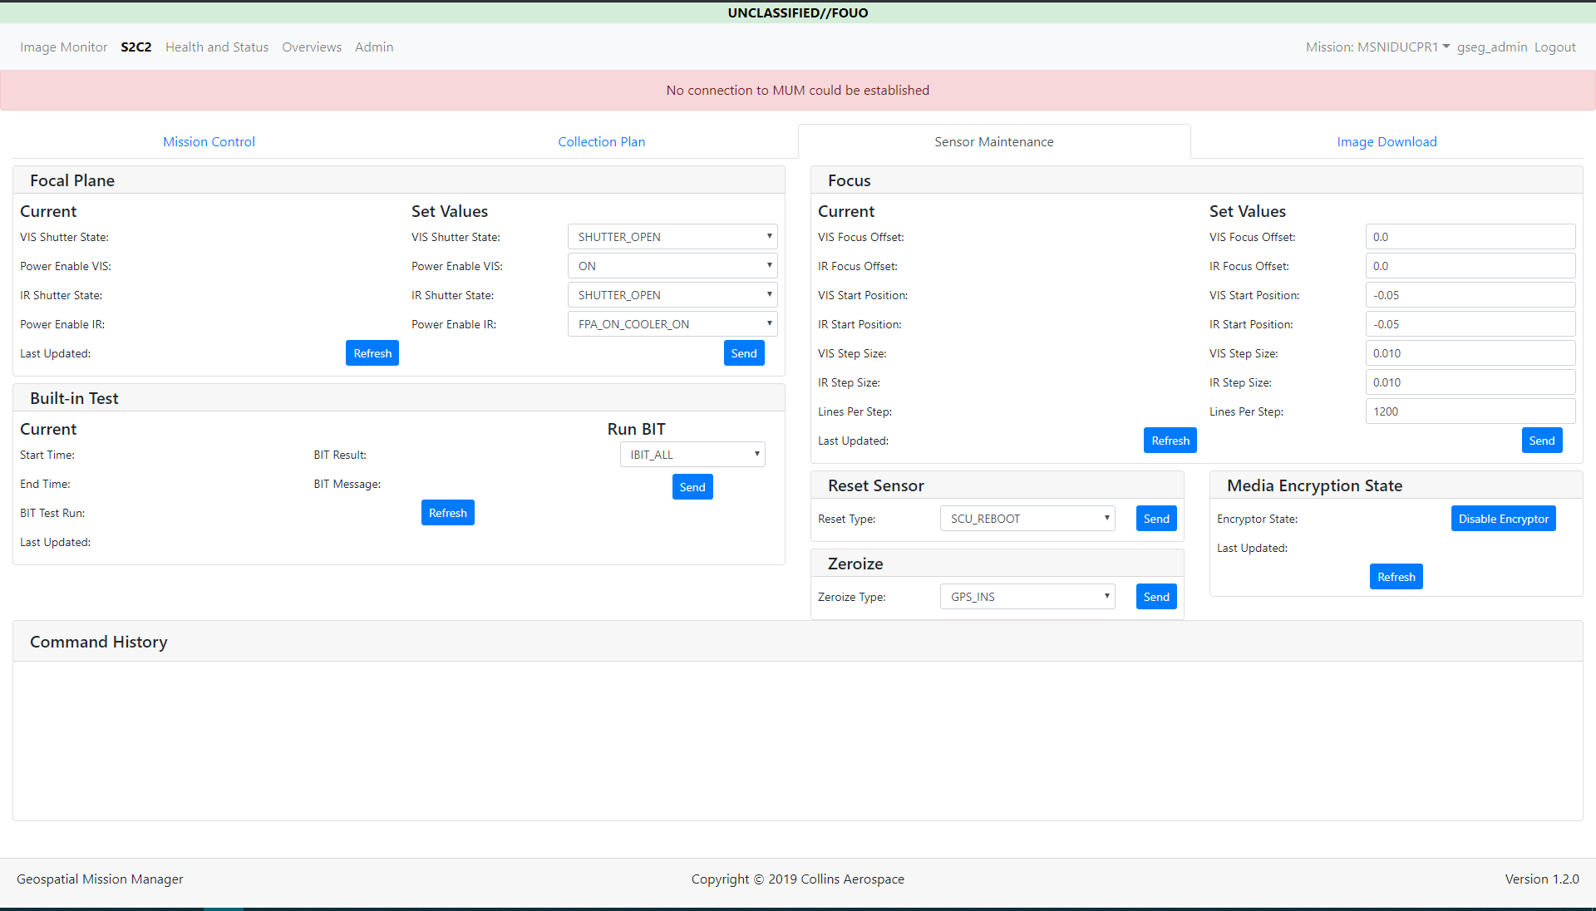Refresh the Built-in Test status
Viewport: 1596px width, 911px height.
coord(448,513)
